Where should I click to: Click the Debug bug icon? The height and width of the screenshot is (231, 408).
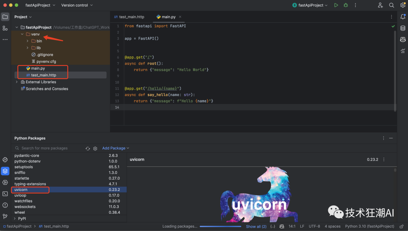click(346, 5)
